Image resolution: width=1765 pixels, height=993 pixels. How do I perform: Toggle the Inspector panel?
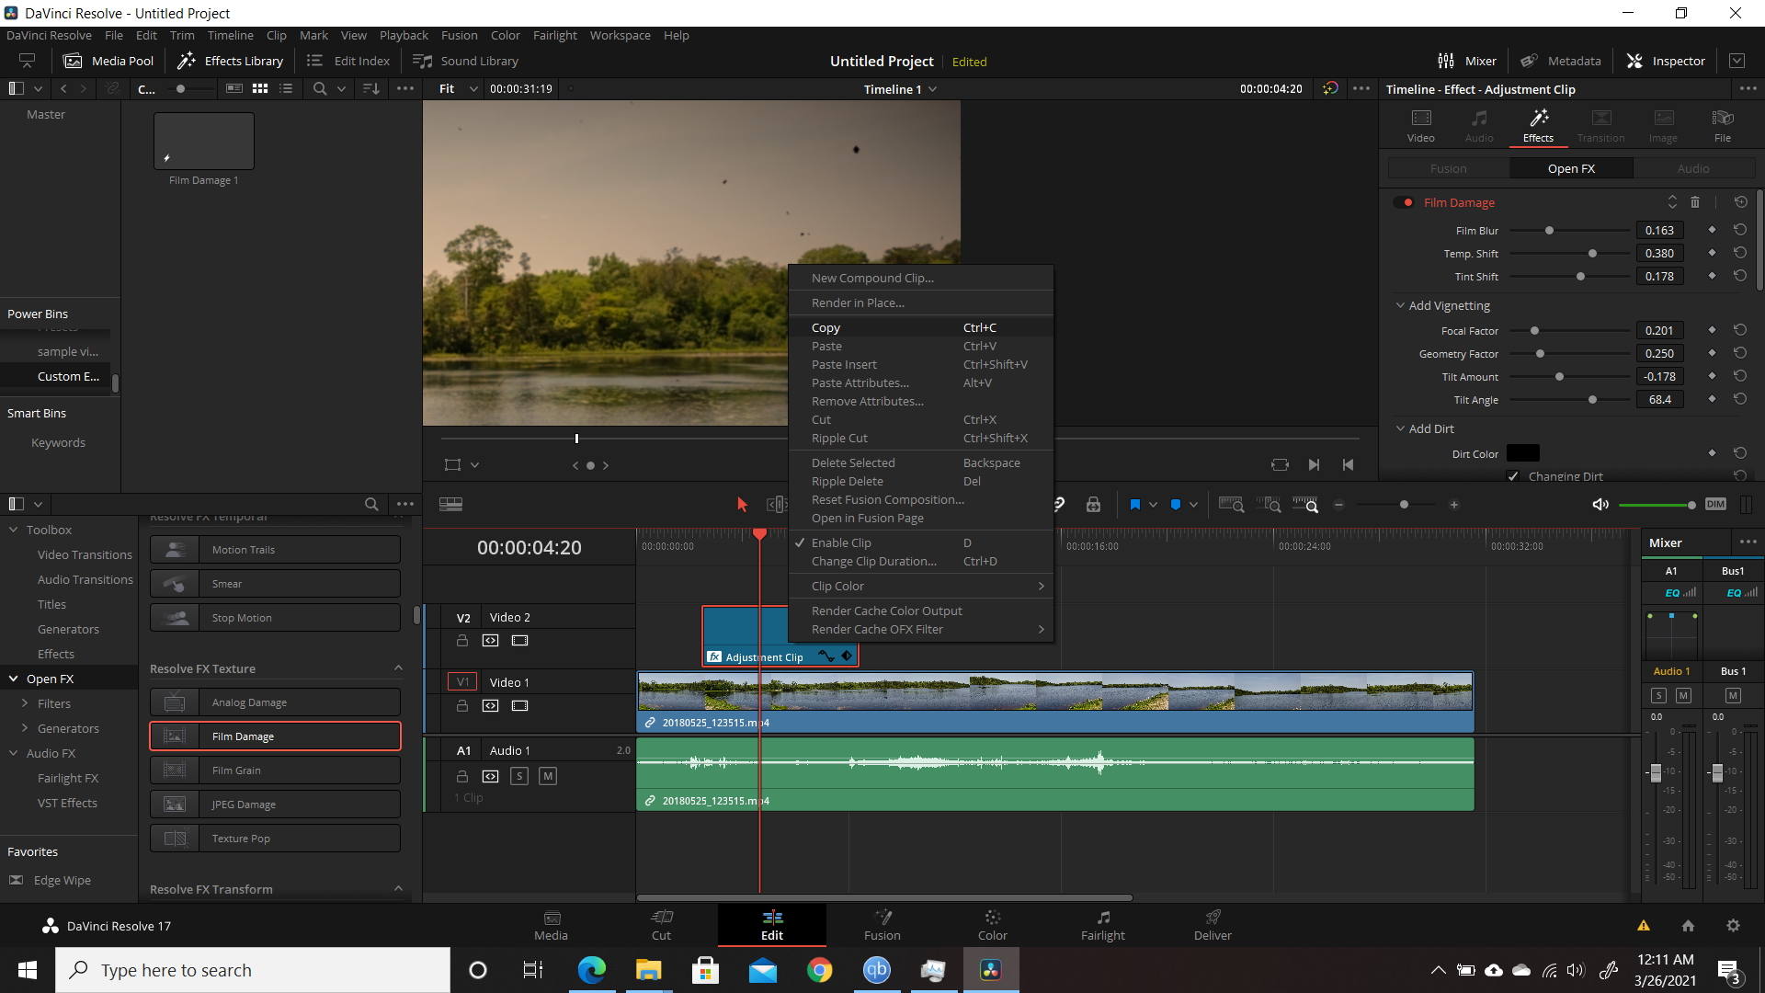(x=1666, y=61)
